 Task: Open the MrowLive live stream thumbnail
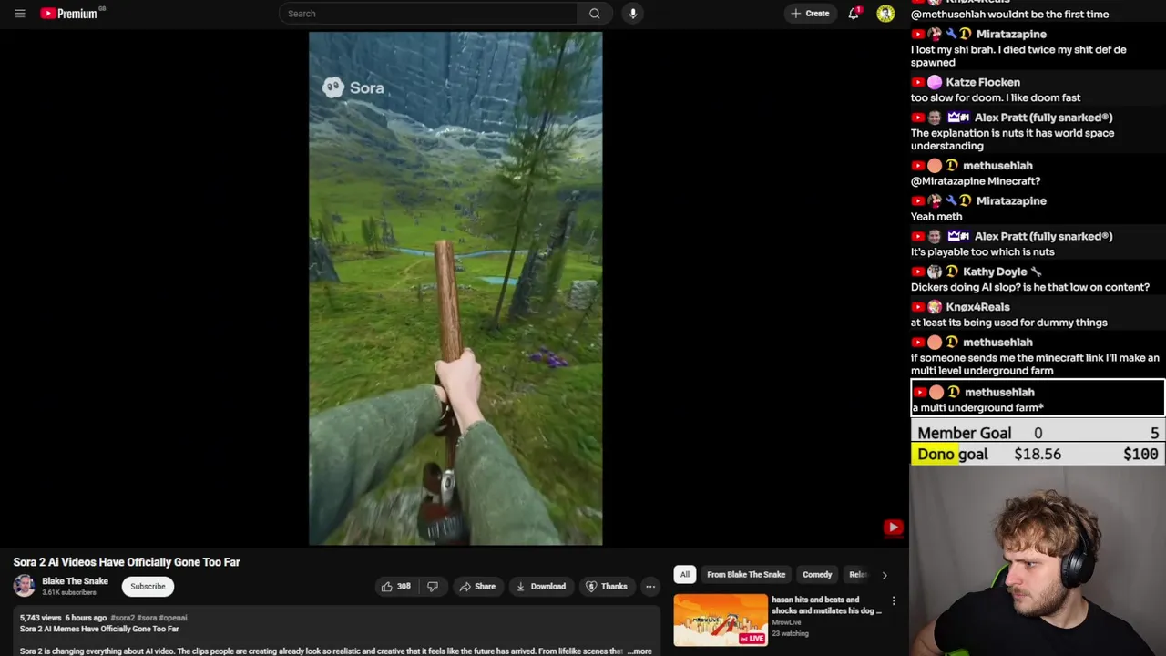pos(721,620)
